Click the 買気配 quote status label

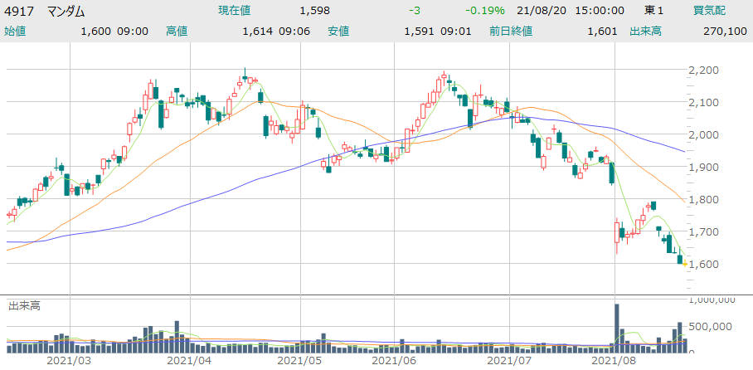[x=711, y=11]
